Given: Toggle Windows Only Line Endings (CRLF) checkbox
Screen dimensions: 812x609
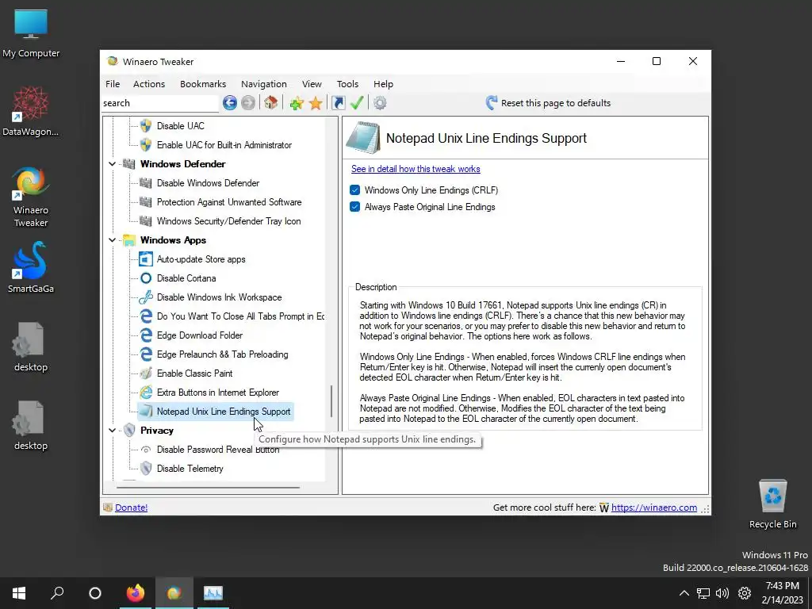Looking at the screenshot, I should coord(354,190).
